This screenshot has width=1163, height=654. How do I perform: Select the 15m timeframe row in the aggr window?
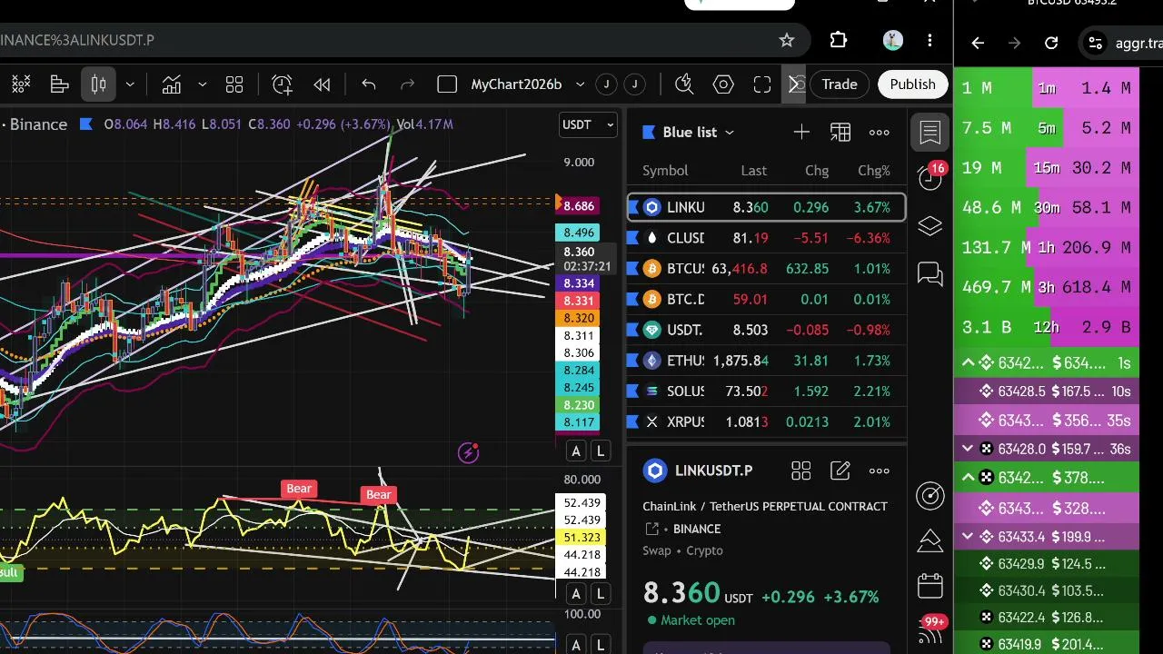(1047, 168)
